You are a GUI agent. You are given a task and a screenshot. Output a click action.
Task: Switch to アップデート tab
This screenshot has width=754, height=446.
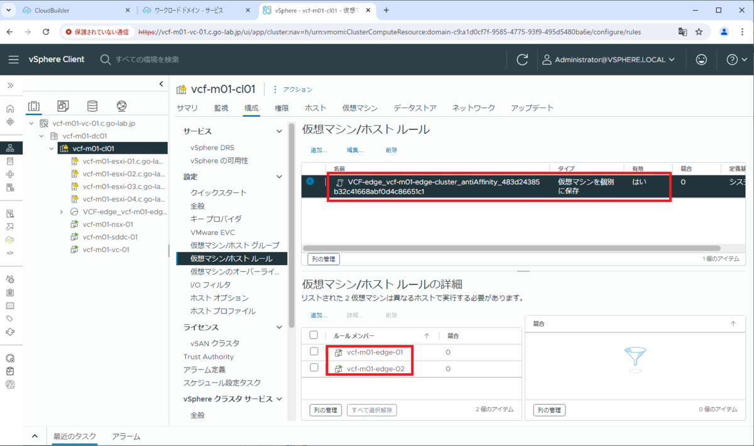click(x=532, y=108)
